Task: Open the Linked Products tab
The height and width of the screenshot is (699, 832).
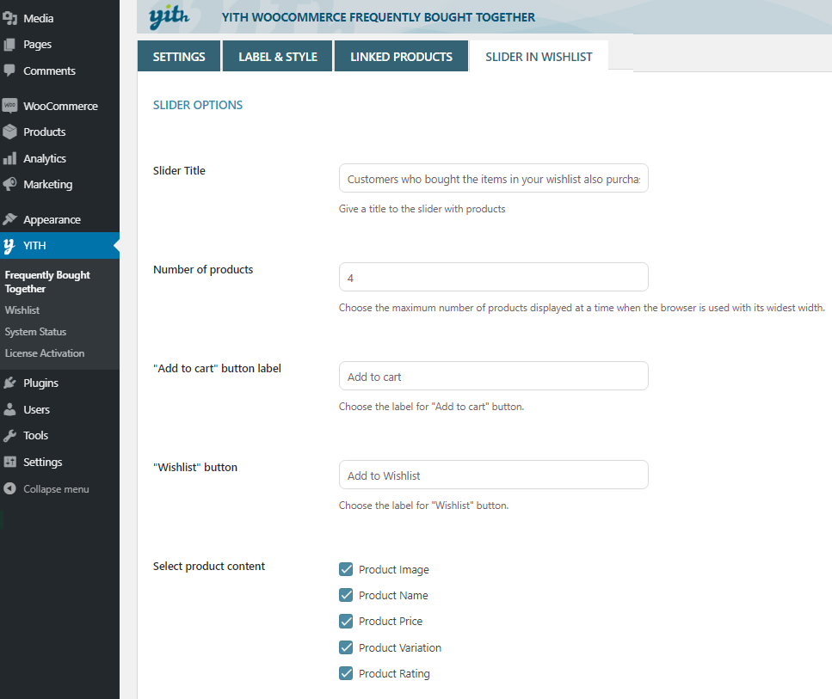Action: pyautogui.click(x=401, y=56)
